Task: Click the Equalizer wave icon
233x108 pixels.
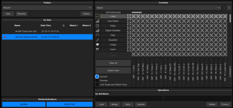Action: click(98, 40)
